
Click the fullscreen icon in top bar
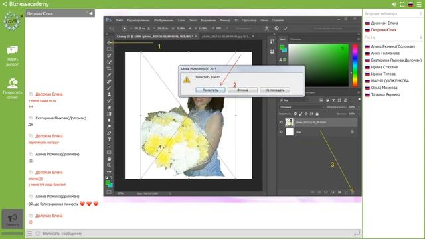click(402, 4)
